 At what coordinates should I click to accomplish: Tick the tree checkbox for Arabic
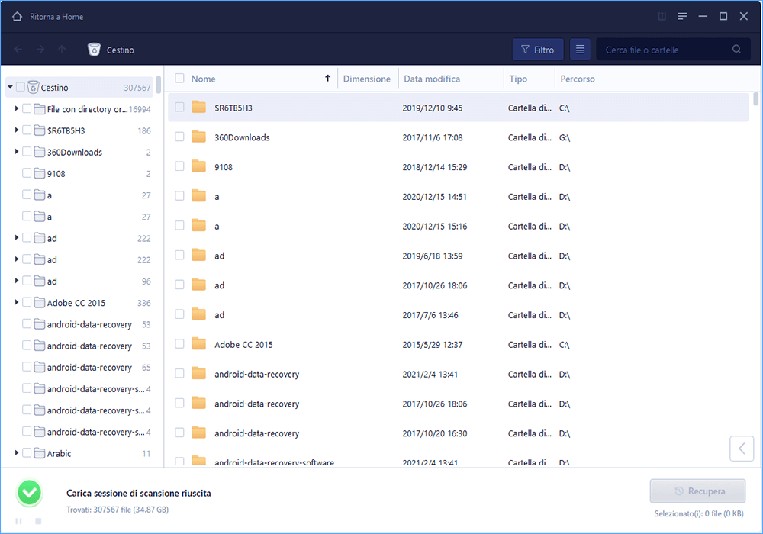(x=27, y=453)
